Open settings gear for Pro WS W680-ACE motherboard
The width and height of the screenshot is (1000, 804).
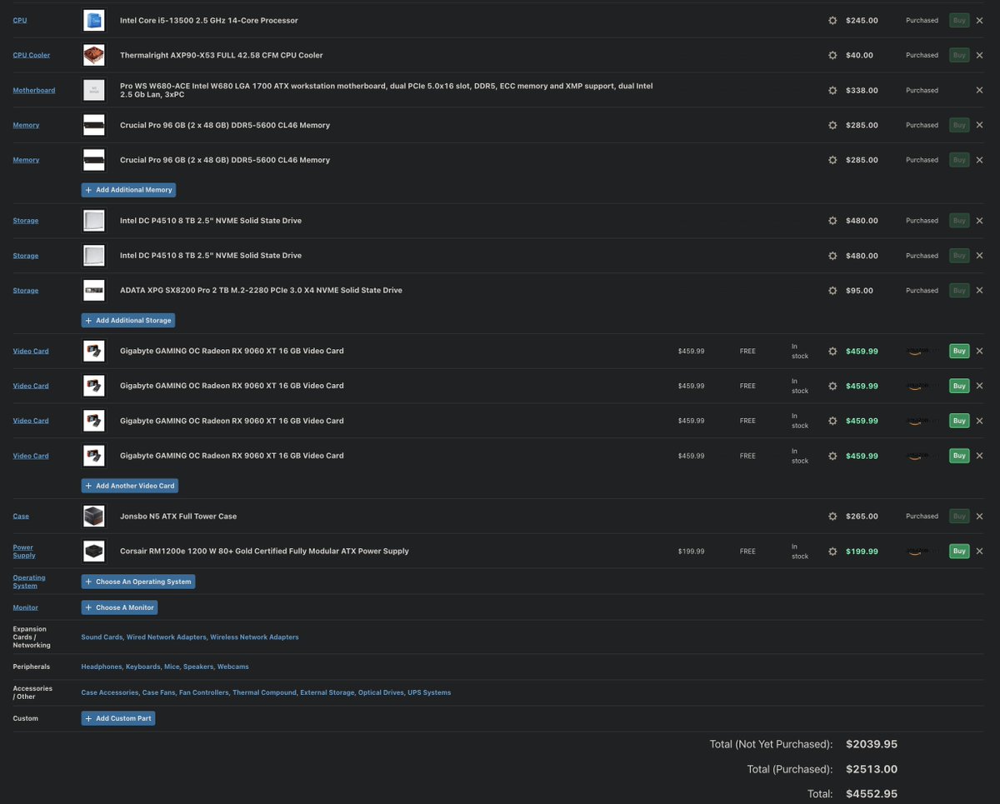coord(832,90)
